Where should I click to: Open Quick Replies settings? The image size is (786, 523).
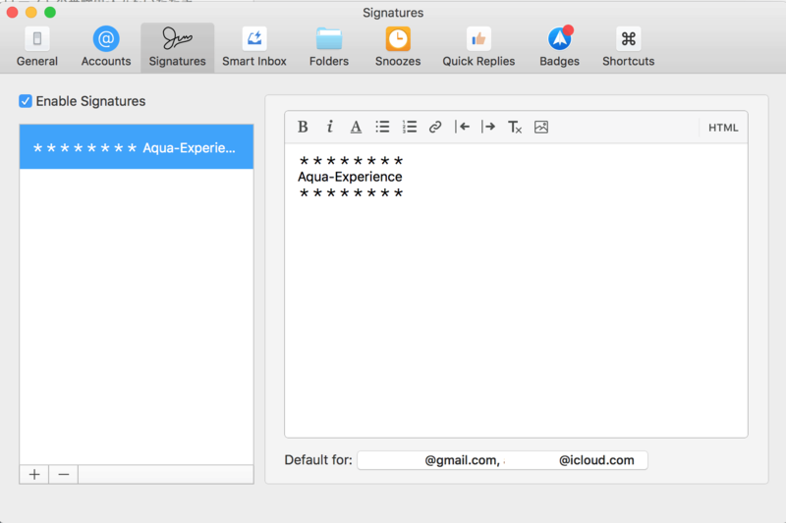pyautogui.click(x=478, y=47)
